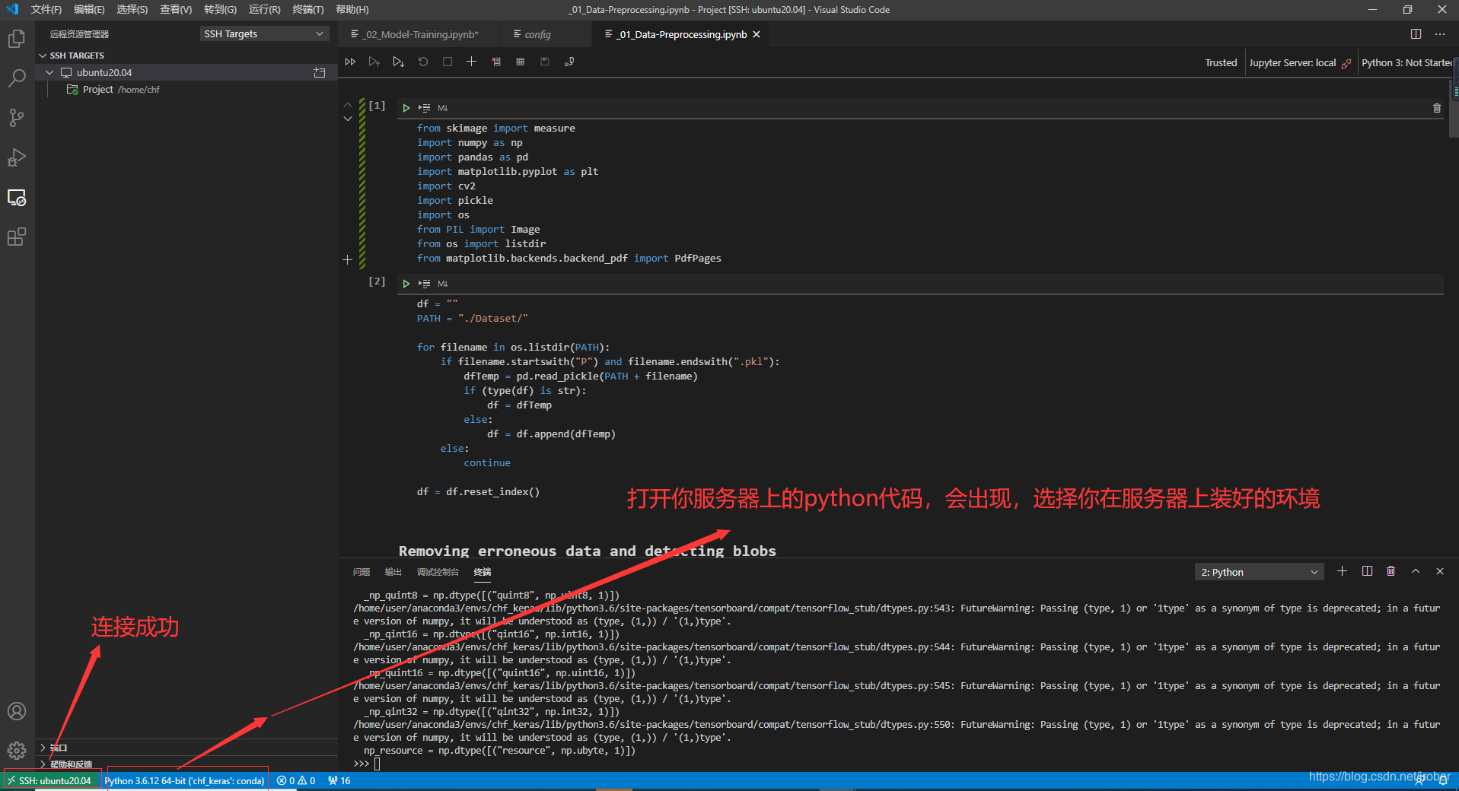Screen dimensions: 1459x791
Task: Create a new terminal
Action: click(x=1343, y=571)
